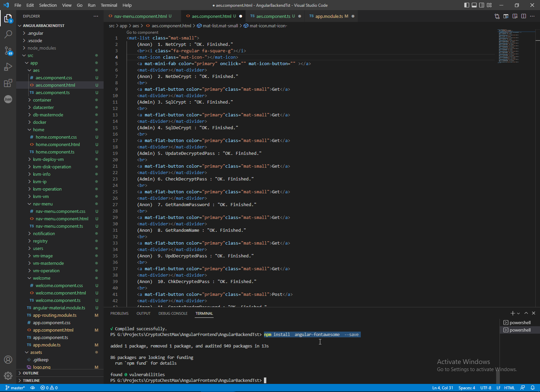
Task: Expand the OUTLINE section
Action: coord(60,373)
